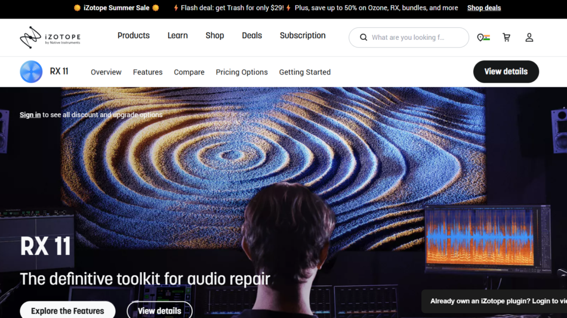Click the search magnifier icon
The image size is (567, 318).
coord(363,37)
